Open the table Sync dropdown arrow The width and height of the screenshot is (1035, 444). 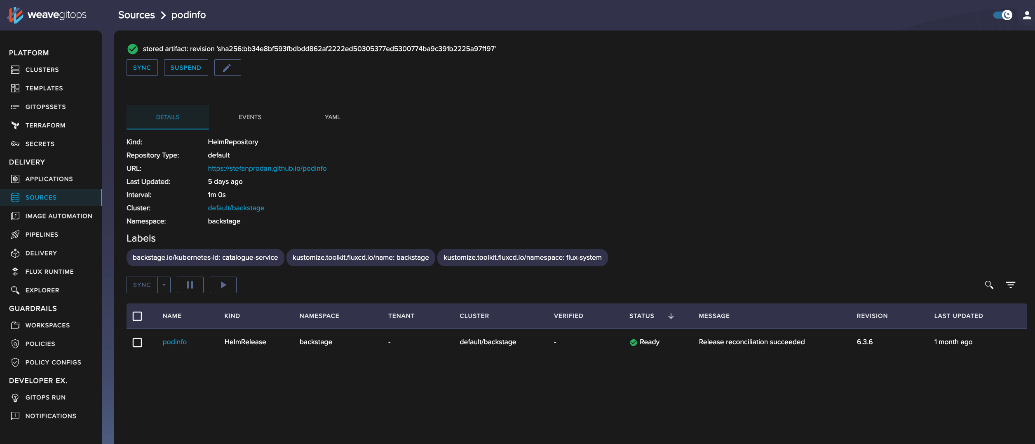click(x=164, y=285)
